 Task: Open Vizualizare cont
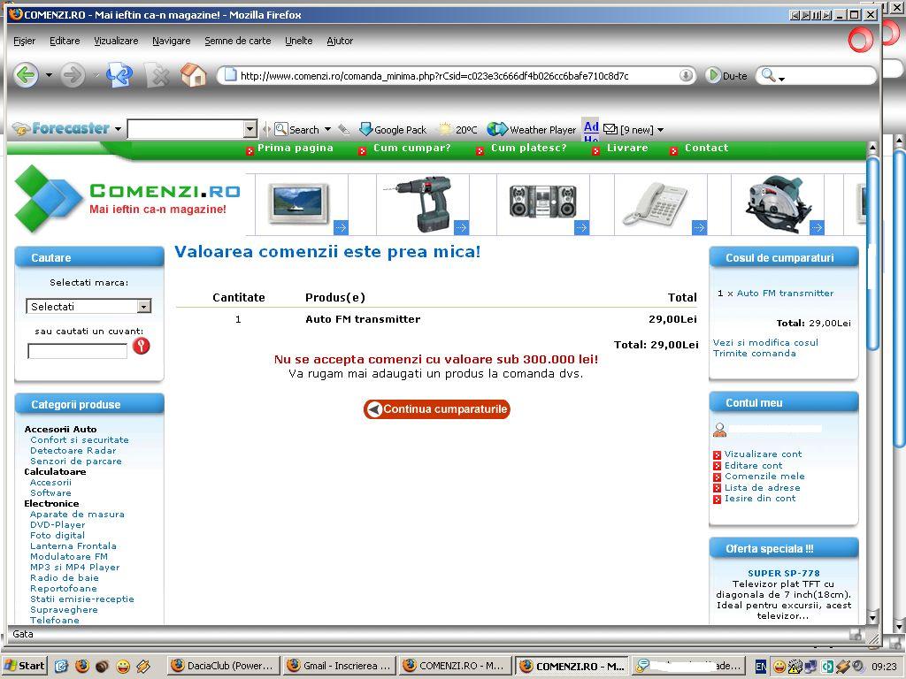pyautogui.click(x=764, y=454)
